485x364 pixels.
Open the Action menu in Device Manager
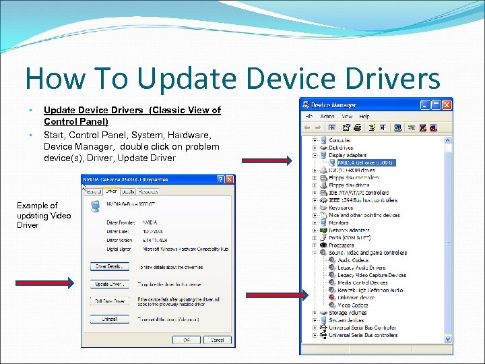click(327, 117)
